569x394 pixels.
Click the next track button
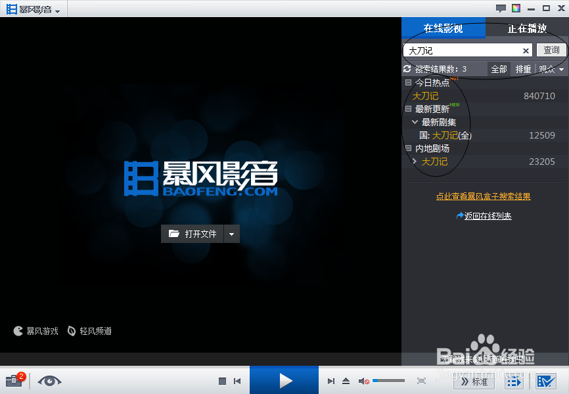click(330, 381)
